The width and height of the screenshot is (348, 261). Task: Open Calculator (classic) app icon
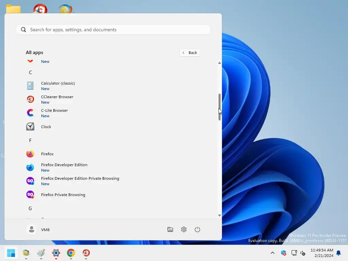[30, 86]
